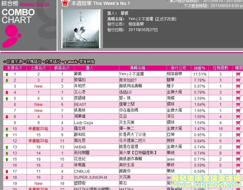The height and width of the screenshot is (190, 243).
Task: Select artist name AKB48
Action: [x=80, y=147]
